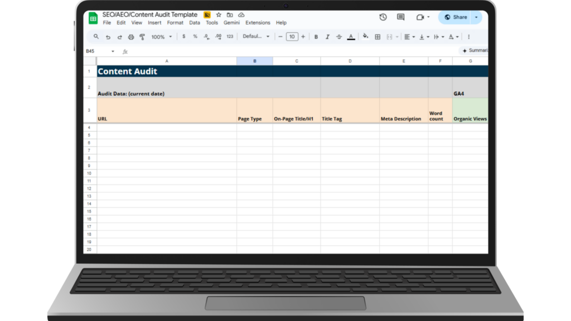Open the Default font family dropdown

point(256,37)
